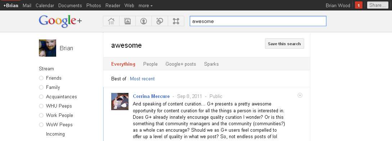Open the Games icon in toolbar

click(176, 21)
